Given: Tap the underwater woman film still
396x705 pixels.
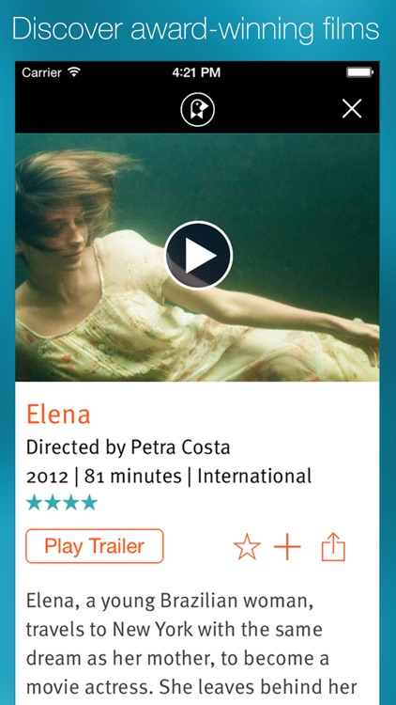Looking at the screenshot, I should (197, 258).
